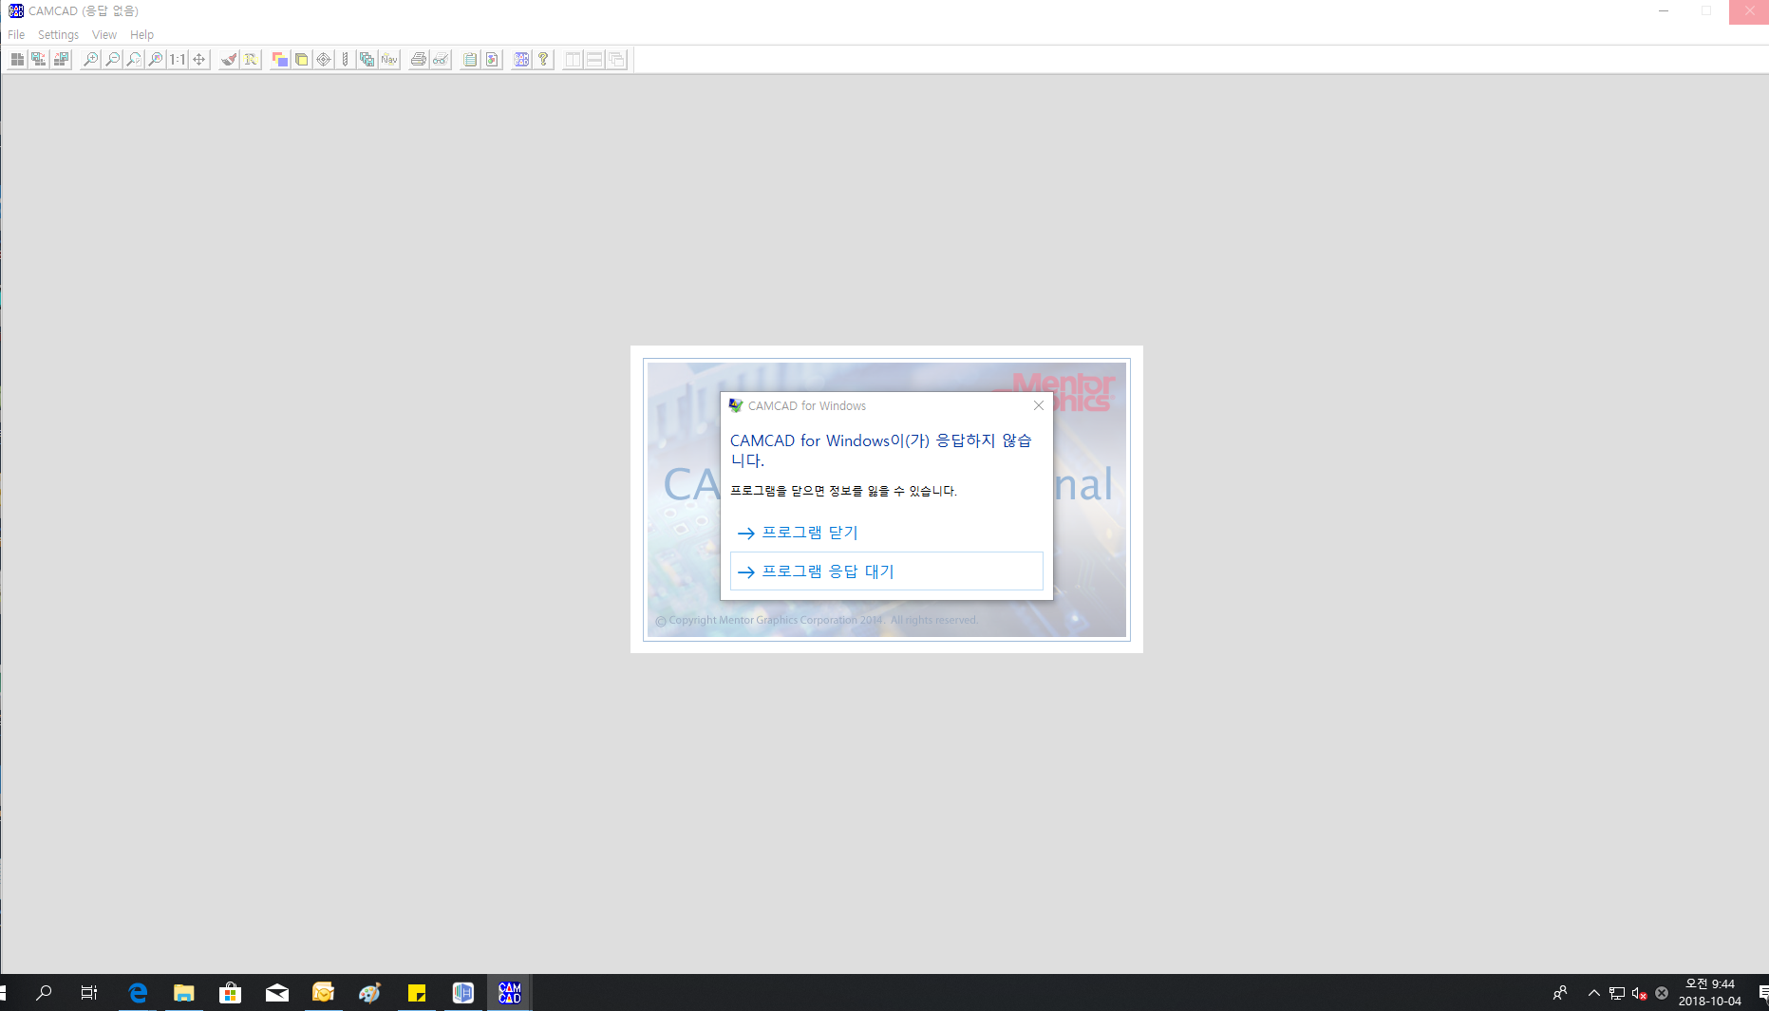
Task: Open Sticky Notes from the taskbar
Action: pos(417,993)
